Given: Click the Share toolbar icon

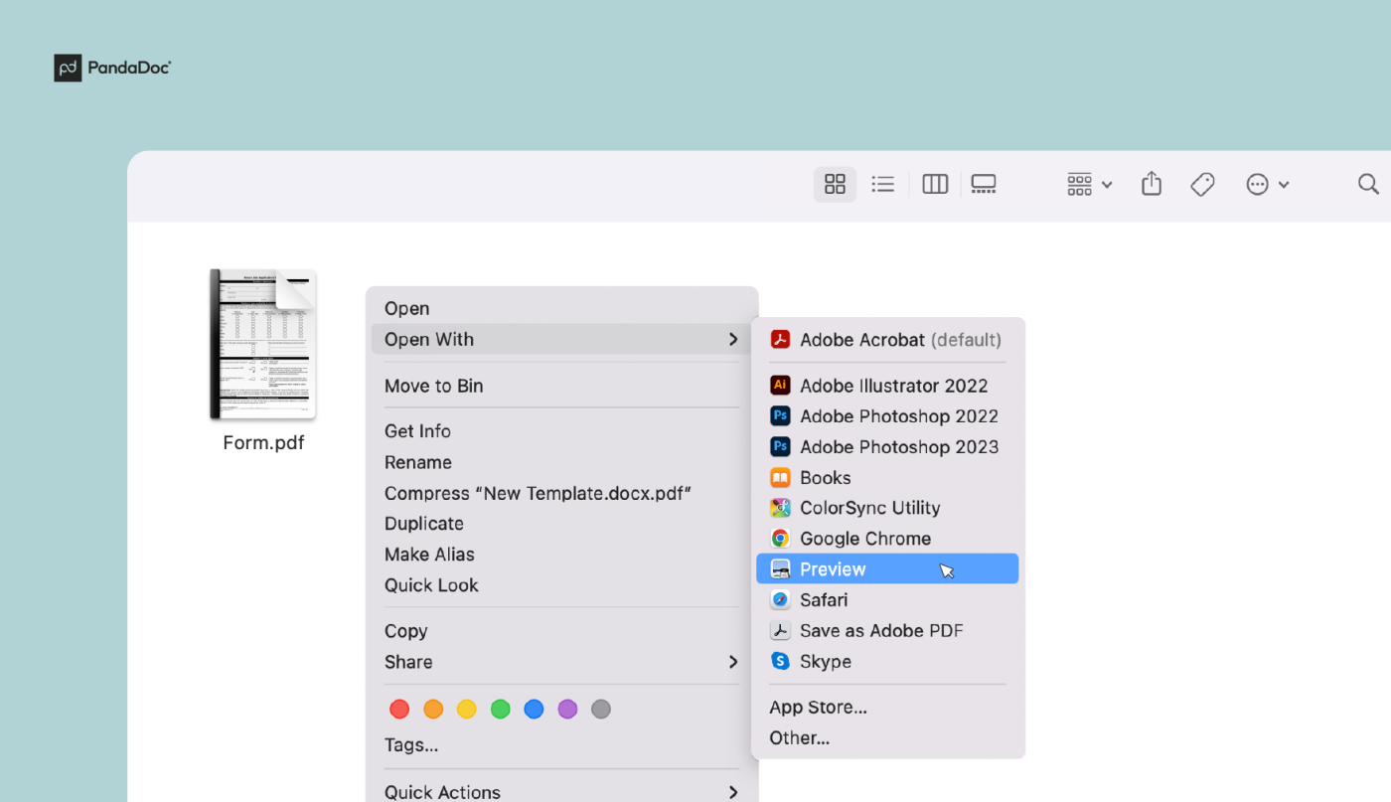Looking at the screenshot, I should (x=1152, y=184).
